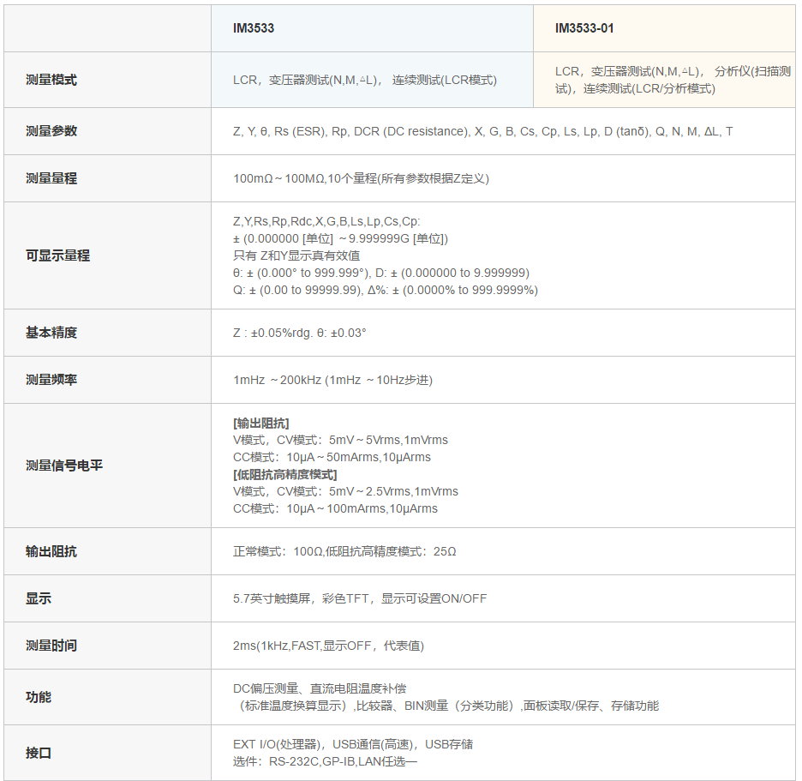
Task: Select the 100mΩ～100MΩ range value
Action: pos(361,178)
